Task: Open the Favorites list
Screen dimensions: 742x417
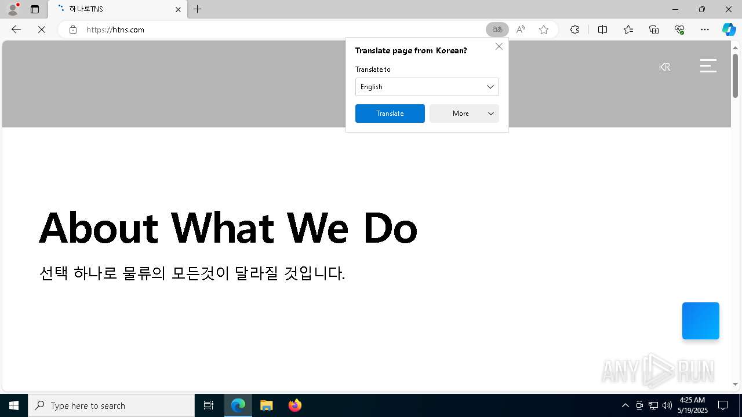Action: [628, 30]
